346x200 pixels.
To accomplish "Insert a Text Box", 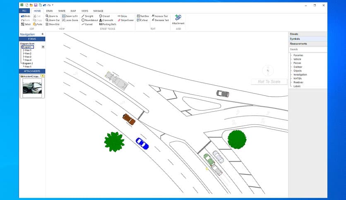I will [x=143, y=16].
